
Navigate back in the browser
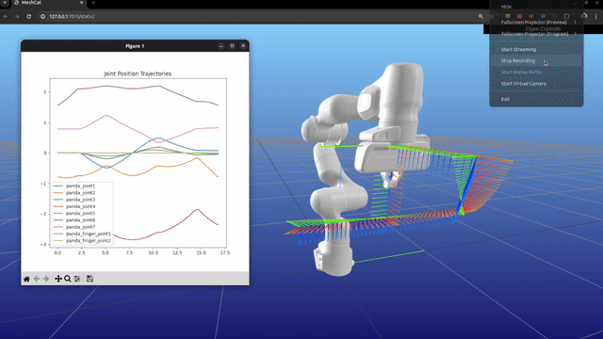6,17
